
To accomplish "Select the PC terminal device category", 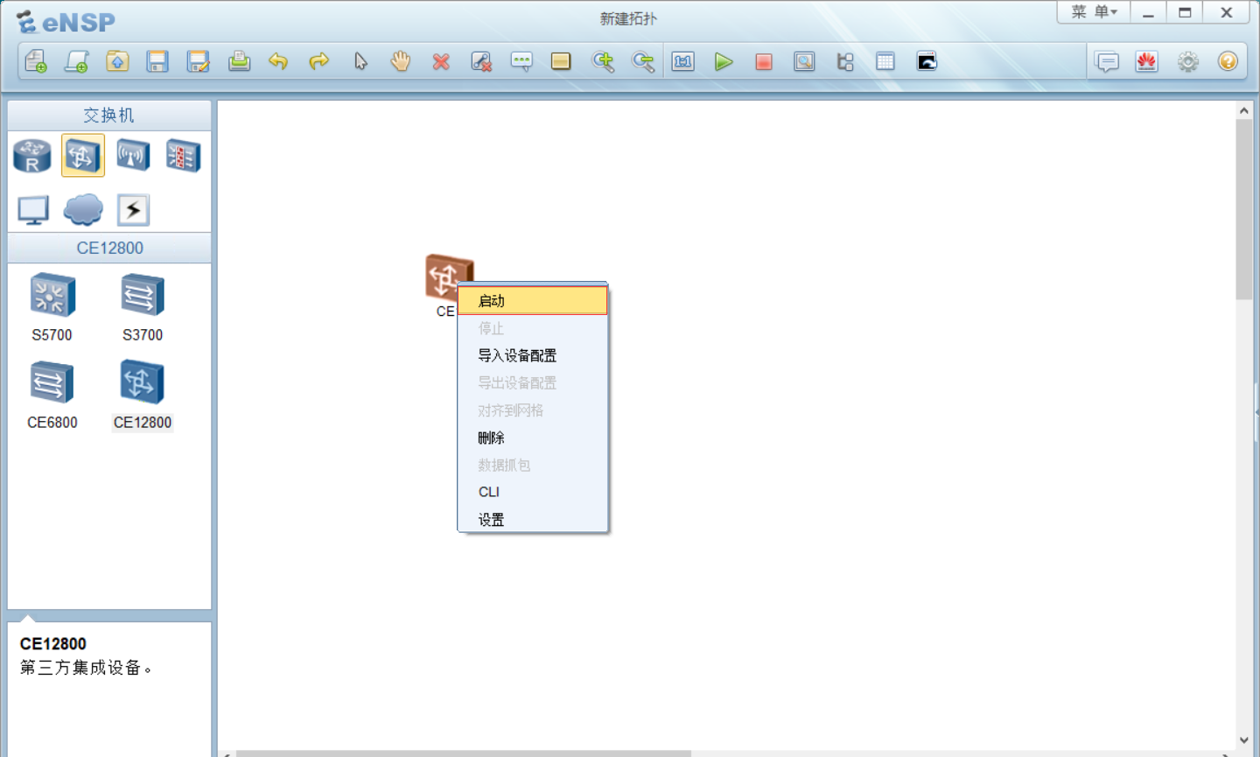I will [x=33, y=210].
